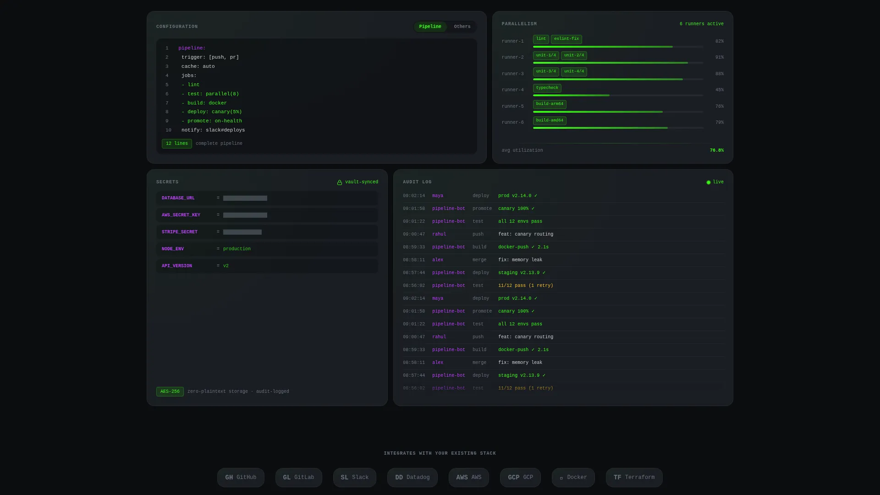Click 'INTEGRATES WITH YOUR EXISTING STACK' heading

tap(440, 453)
